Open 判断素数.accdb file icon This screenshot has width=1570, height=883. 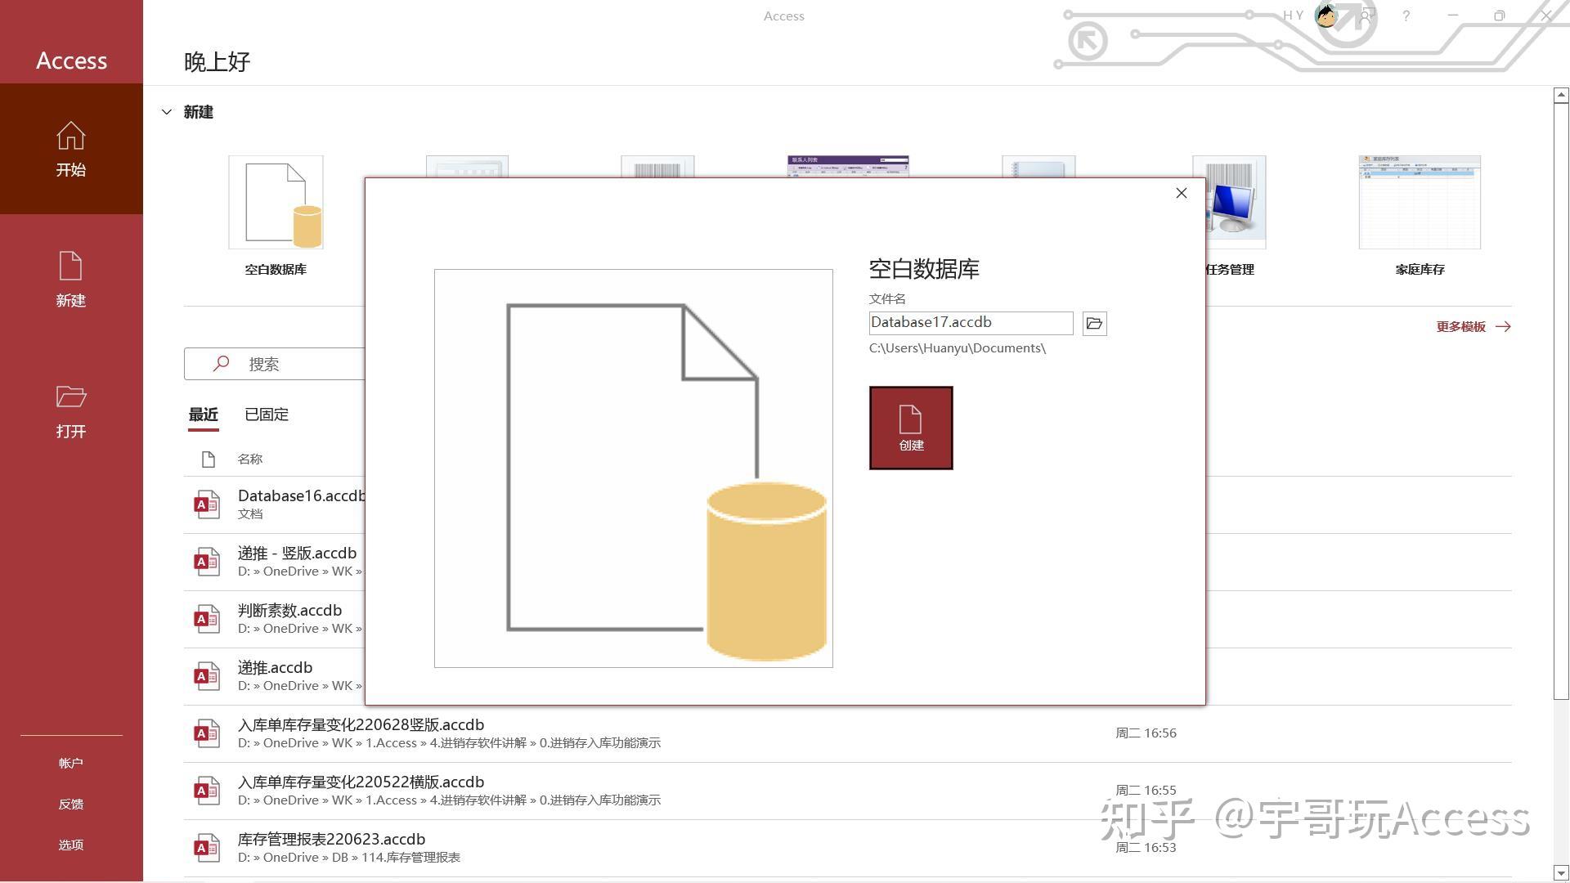[207, 619]
